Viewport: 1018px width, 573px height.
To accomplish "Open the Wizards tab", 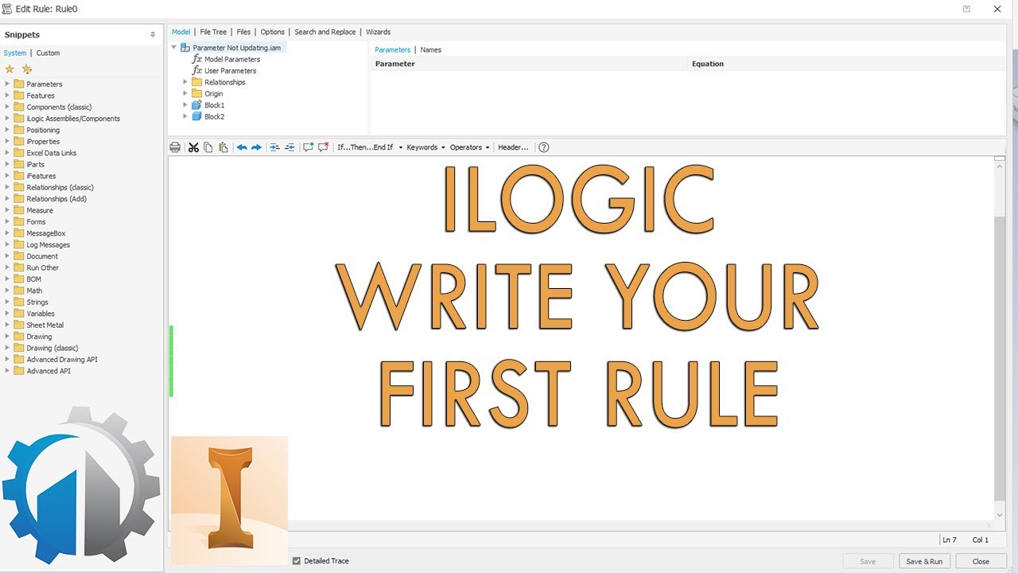I will click(x=378, y=32).
